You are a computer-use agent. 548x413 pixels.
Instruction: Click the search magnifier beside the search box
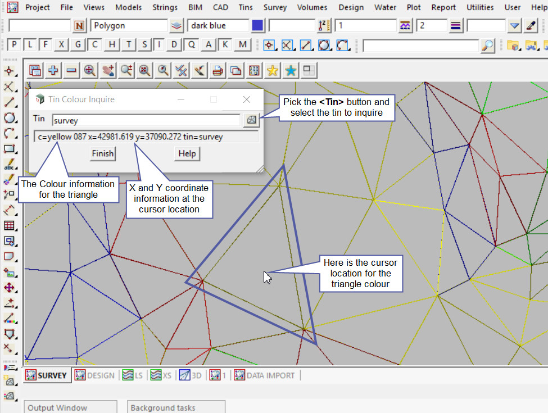coord(488,46)
